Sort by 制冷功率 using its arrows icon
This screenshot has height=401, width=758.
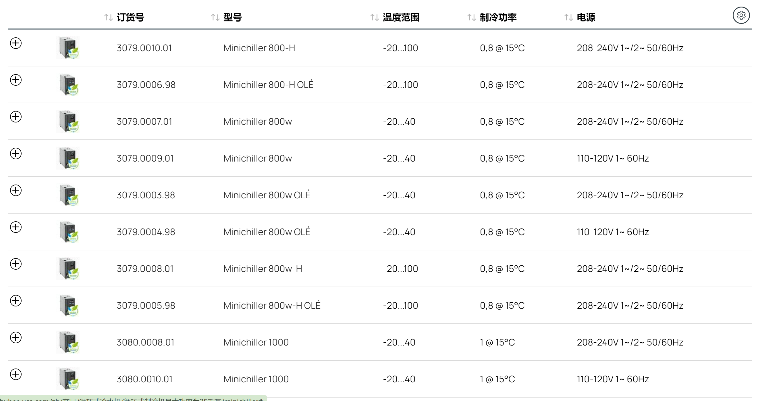pos(472,17)
